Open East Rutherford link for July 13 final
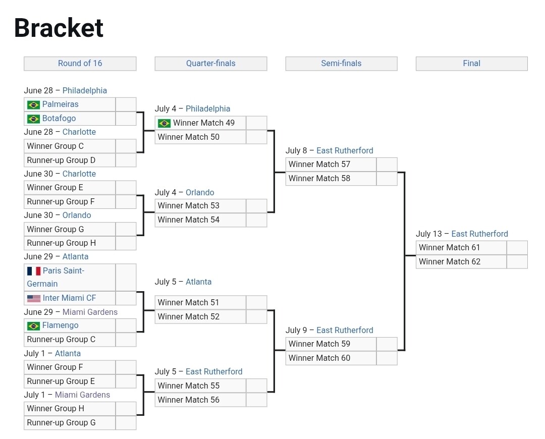The image size is (545, 439). pos(479,234)
